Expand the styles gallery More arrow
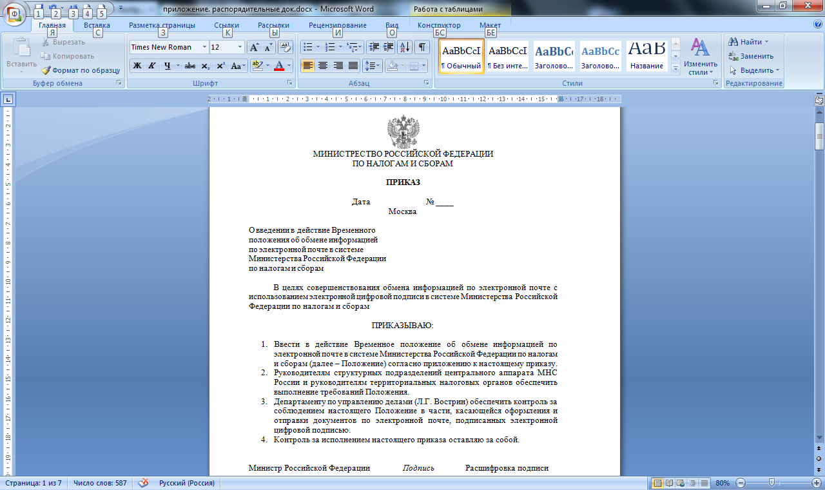Screen dimensions: 825x490 click(x=675, y=68)
